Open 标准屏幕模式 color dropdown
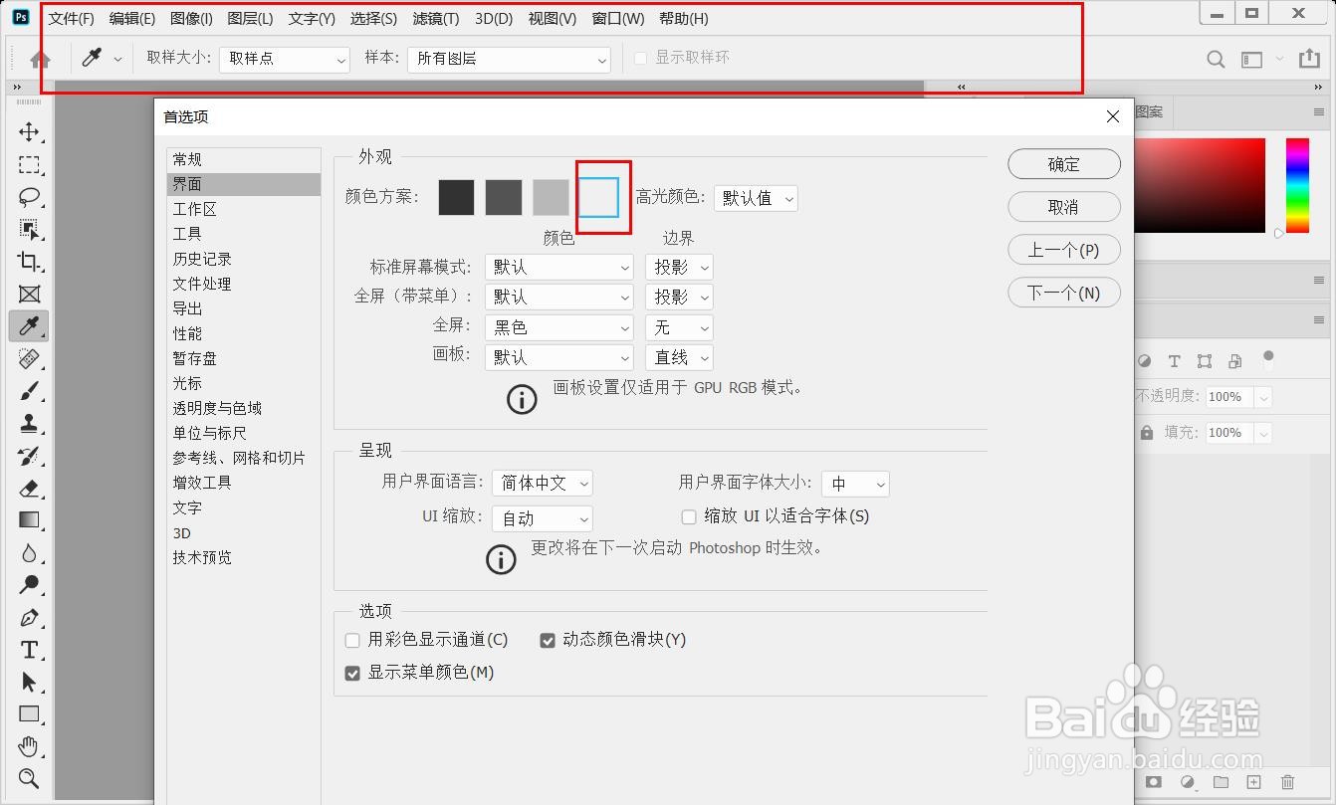This screenshot has height=805, width=1336. [559, 267]
